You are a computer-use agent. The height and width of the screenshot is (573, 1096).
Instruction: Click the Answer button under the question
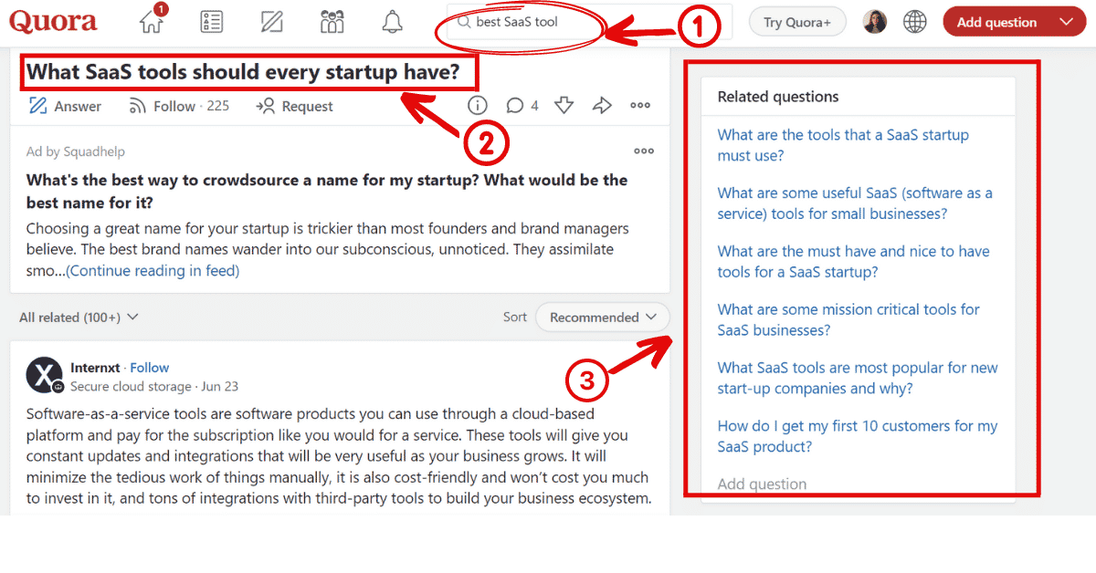click(x=65, y=106)
